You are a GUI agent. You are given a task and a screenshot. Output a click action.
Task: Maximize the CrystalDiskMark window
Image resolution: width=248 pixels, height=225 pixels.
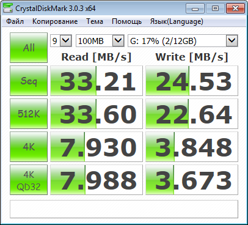[x=215, y=9]
